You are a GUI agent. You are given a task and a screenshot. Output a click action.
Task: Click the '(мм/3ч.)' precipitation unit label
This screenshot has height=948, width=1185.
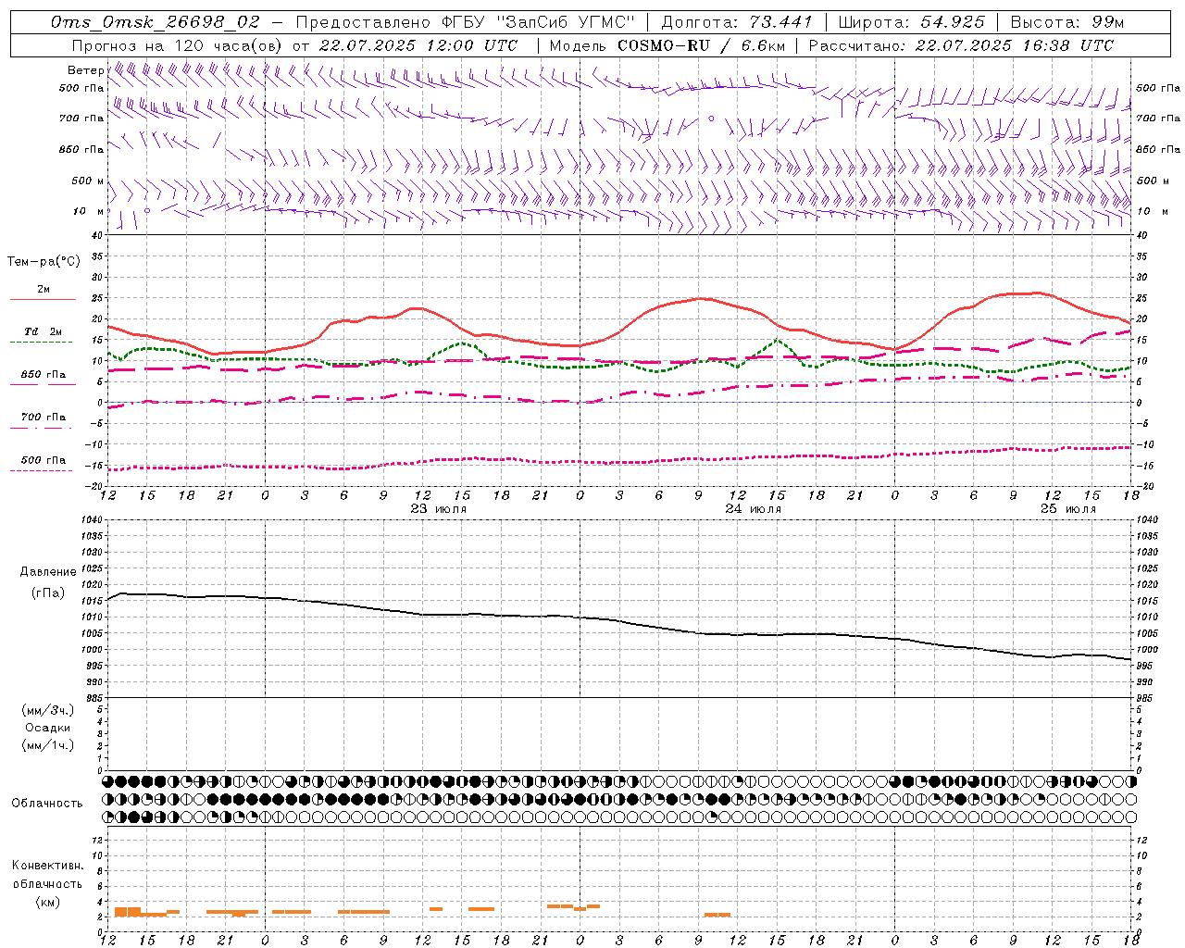48,710
